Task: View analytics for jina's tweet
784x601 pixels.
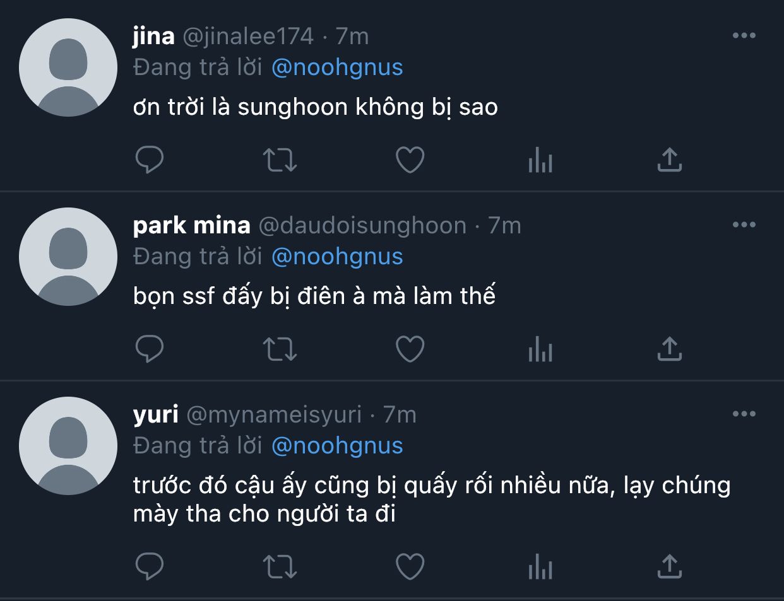Action: pos(540,160)
